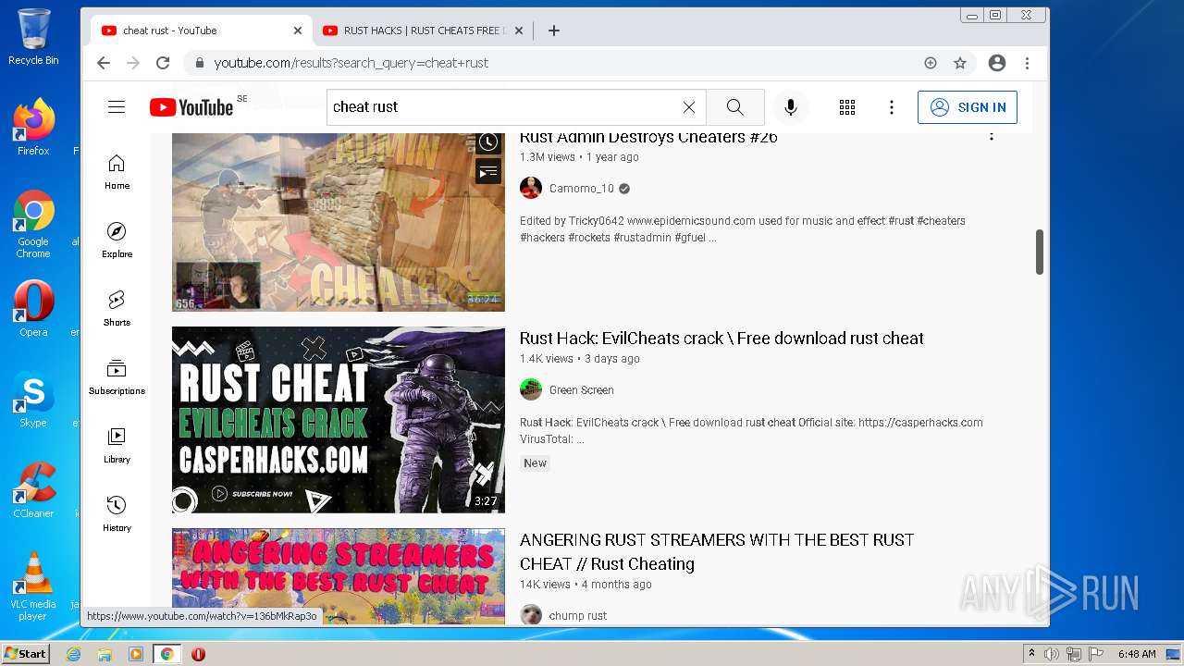Go to Home in sidebar

(117, 172)
